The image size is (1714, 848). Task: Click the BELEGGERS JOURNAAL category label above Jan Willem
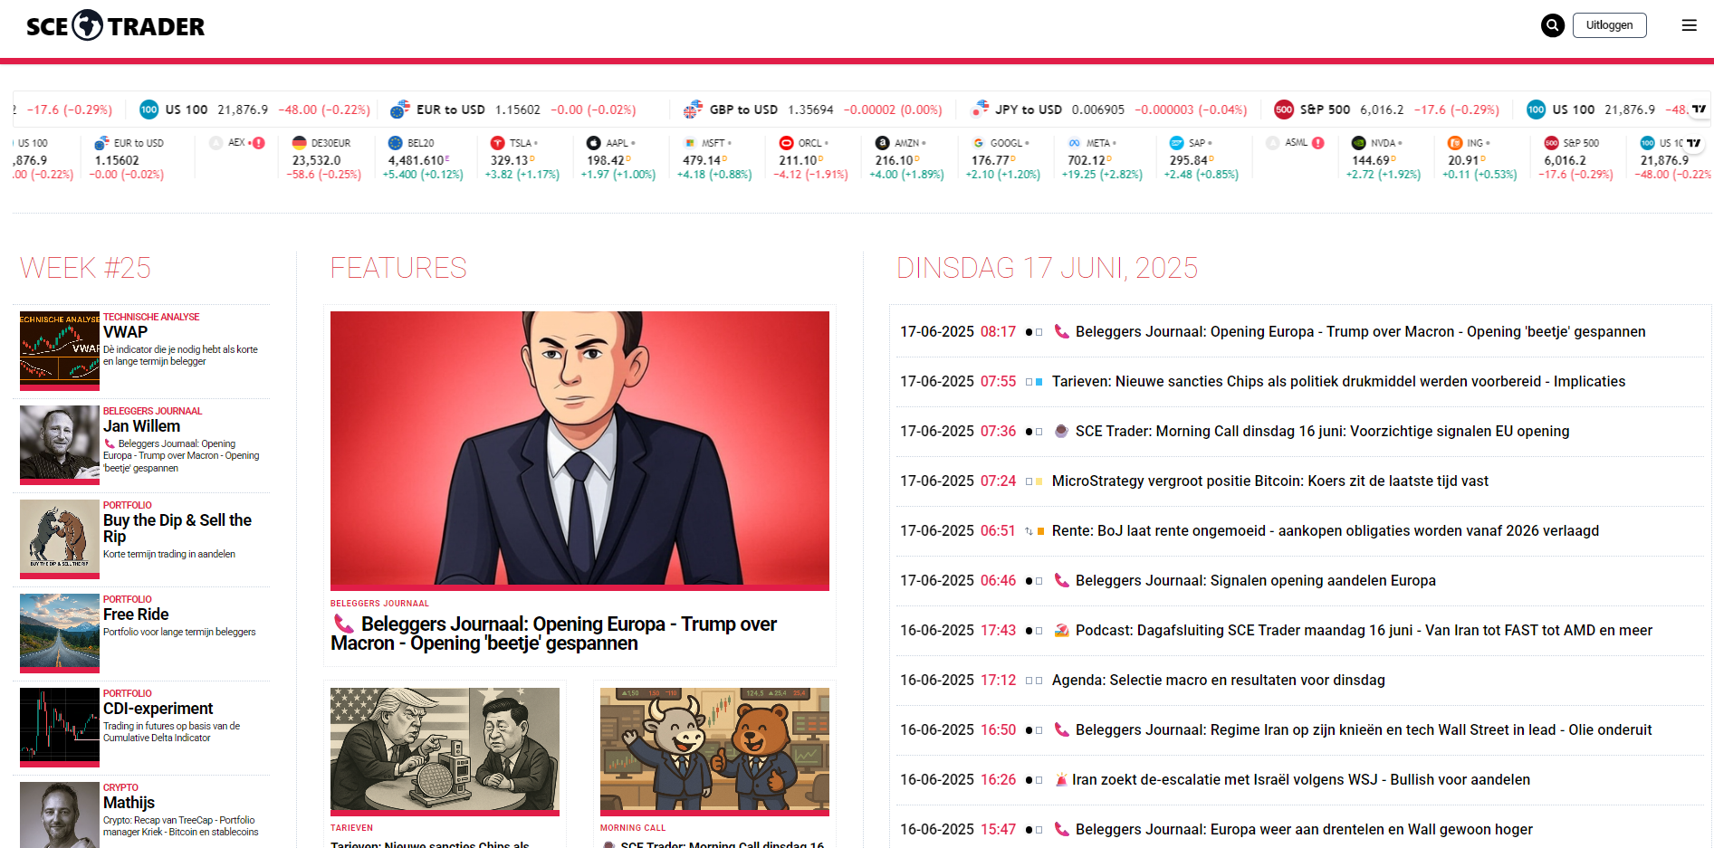152,411
